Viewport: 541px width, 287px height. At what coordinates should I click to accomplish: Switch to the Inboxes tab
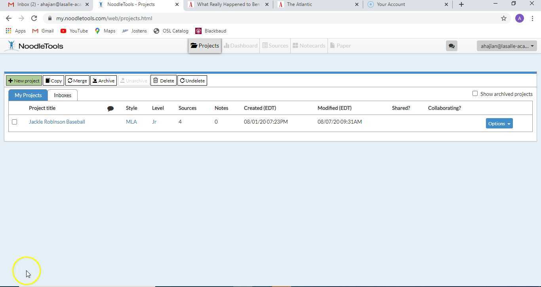[x=62, y=95]
